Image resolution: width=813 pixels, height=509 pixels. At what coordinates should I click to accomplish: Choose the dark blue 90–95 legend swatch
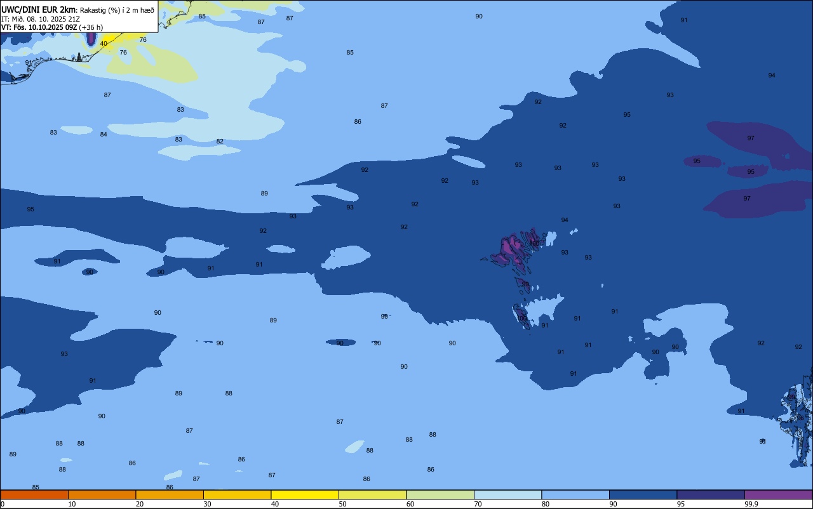click(x=643, y=494)
